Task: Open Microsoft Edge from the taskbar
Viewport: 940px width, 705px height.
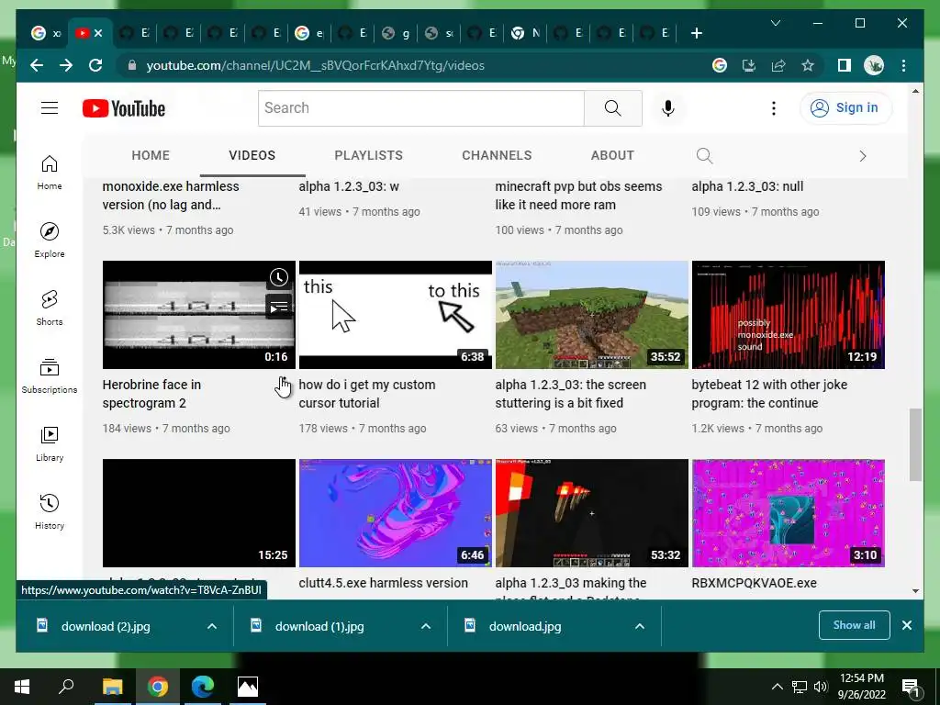Action: pos(203,687)
